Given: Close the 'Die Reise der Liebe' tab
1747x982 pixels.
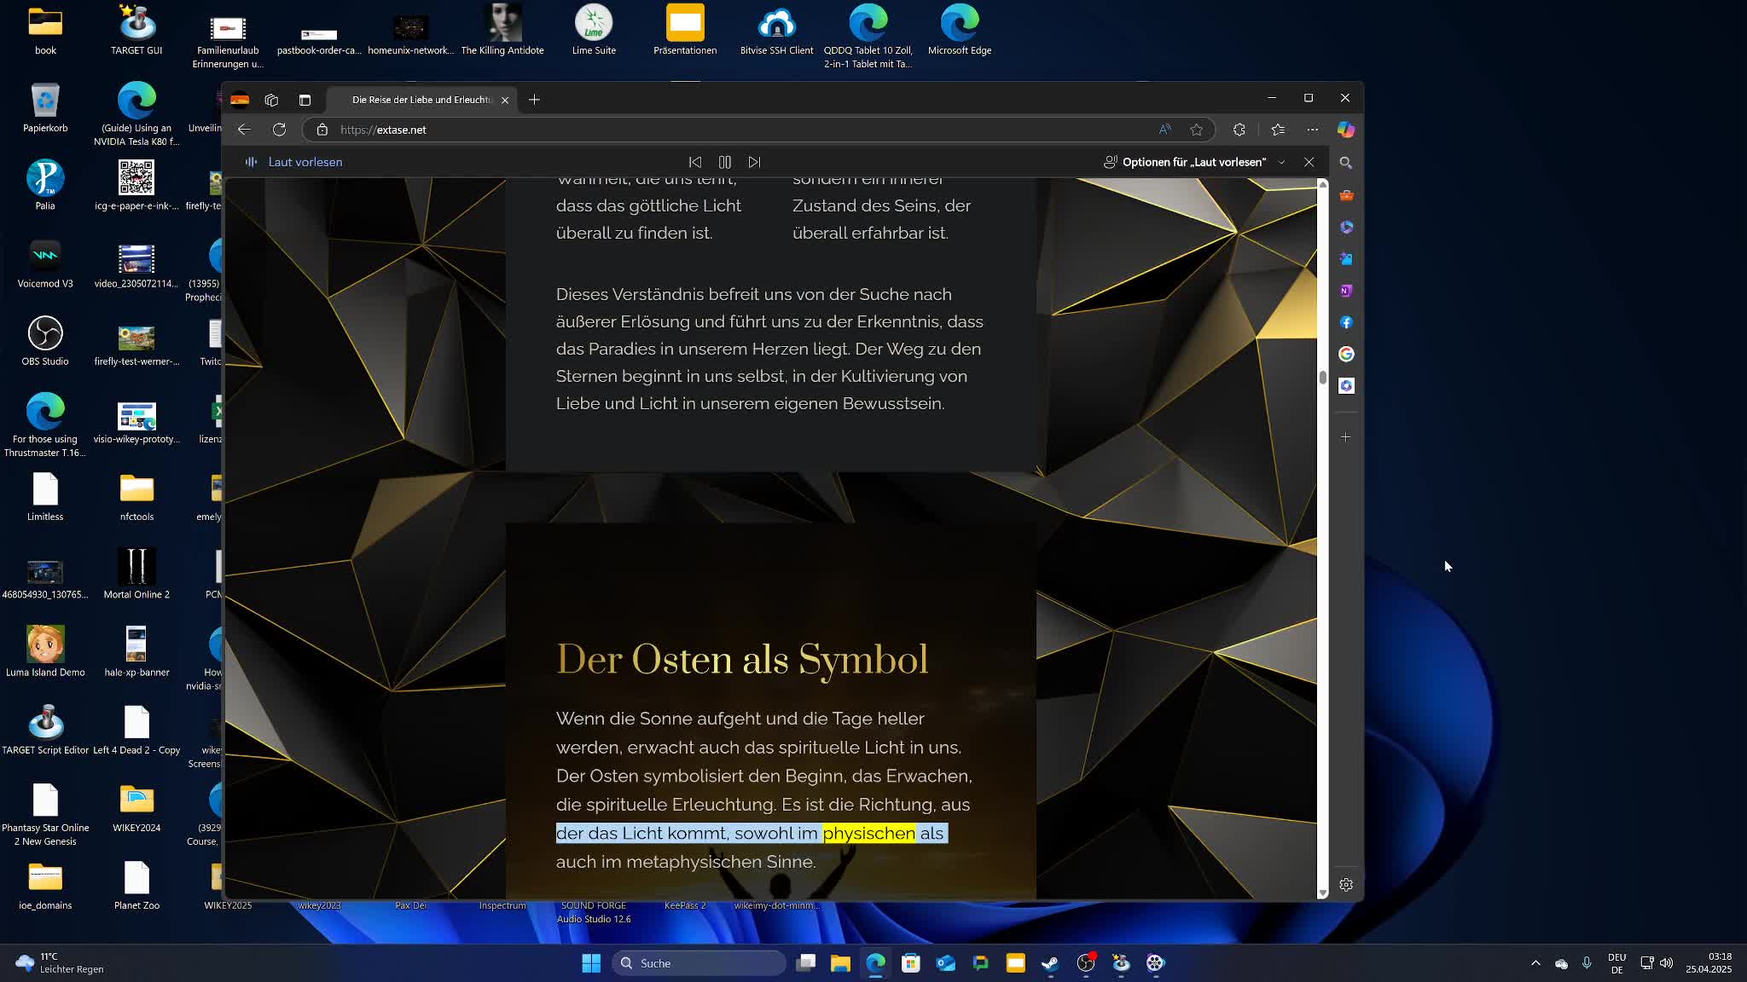Looking at the screenshot, I should click(x=505, y=100).
